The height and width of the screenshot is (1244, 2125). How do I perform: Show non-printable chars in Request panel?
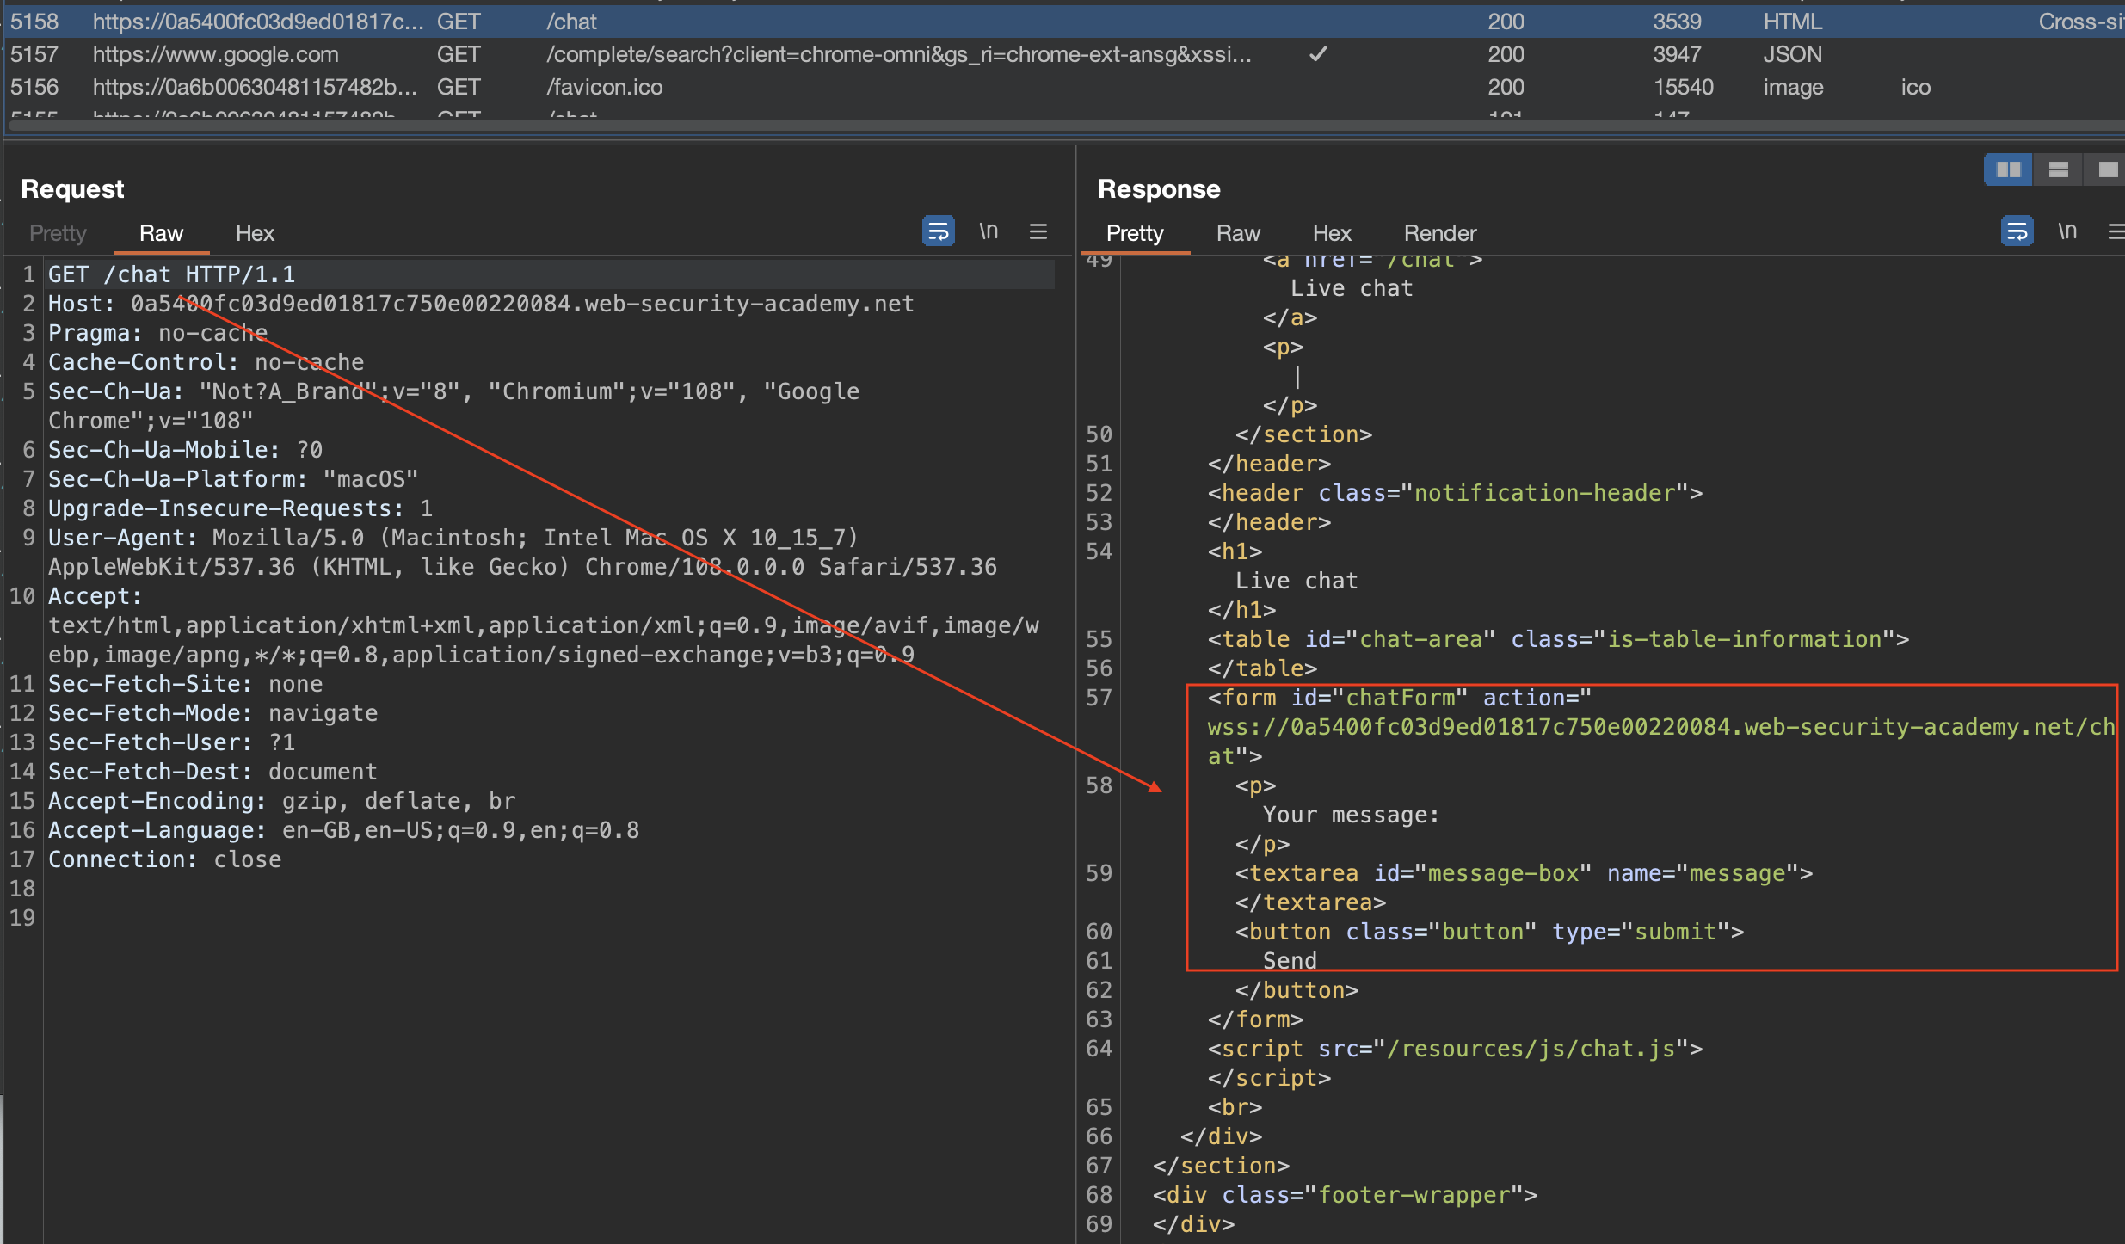coord(989,231)
